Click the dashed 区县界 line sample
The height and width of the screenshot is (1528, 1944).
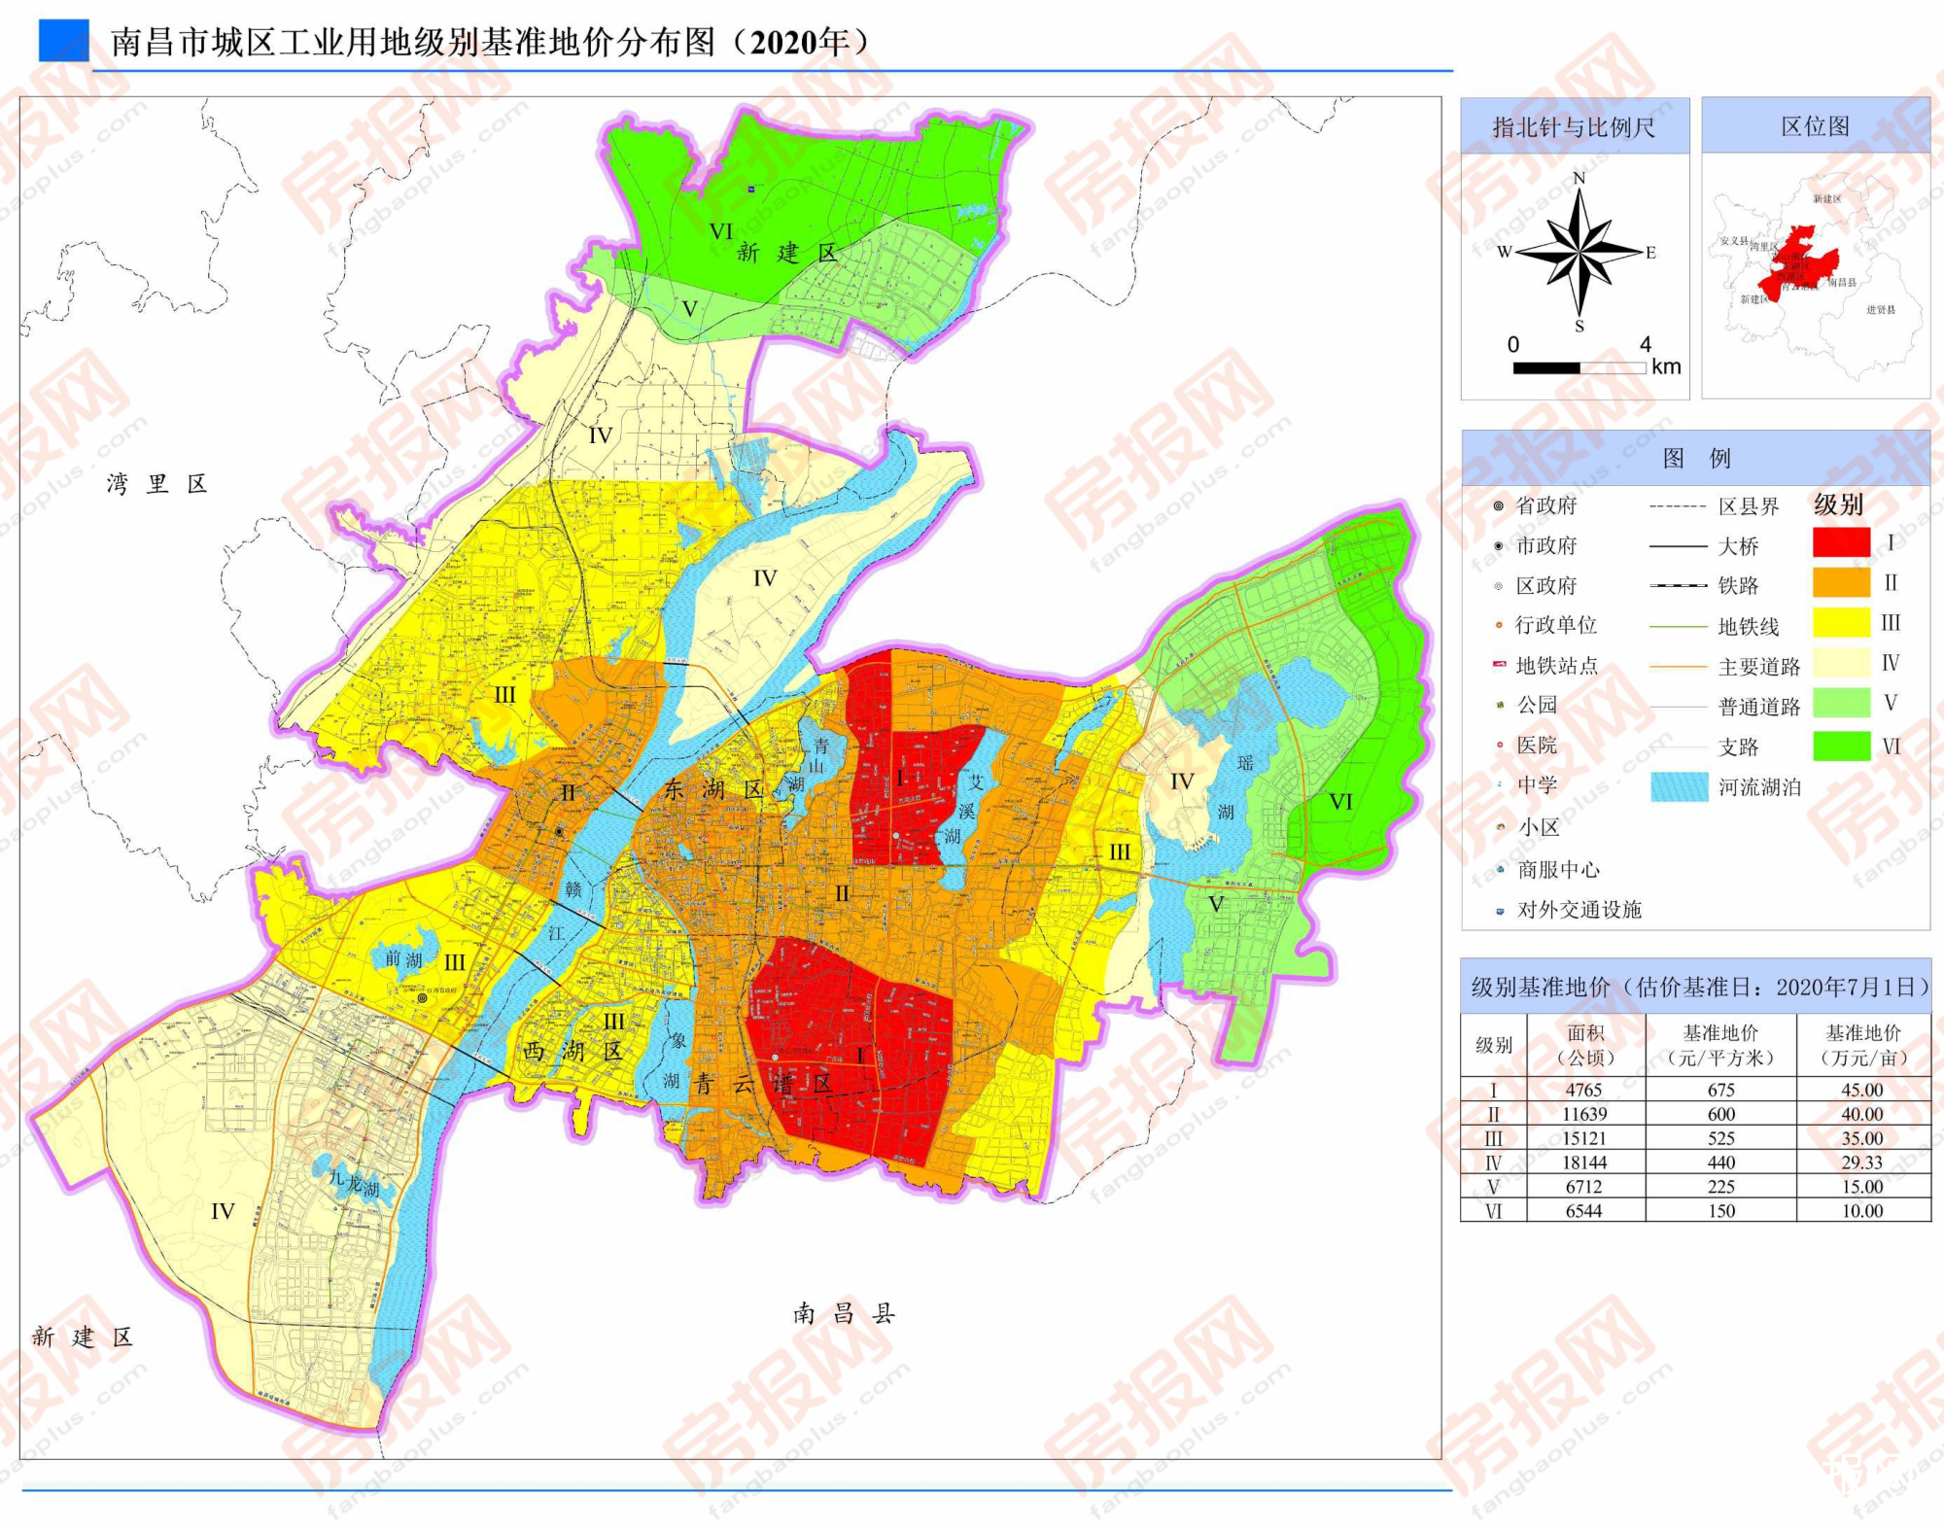pyautogui.click(x=1678, y=506)
